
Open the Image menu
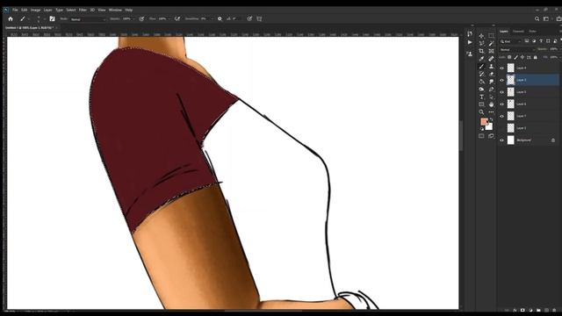[x=35, y=10]
